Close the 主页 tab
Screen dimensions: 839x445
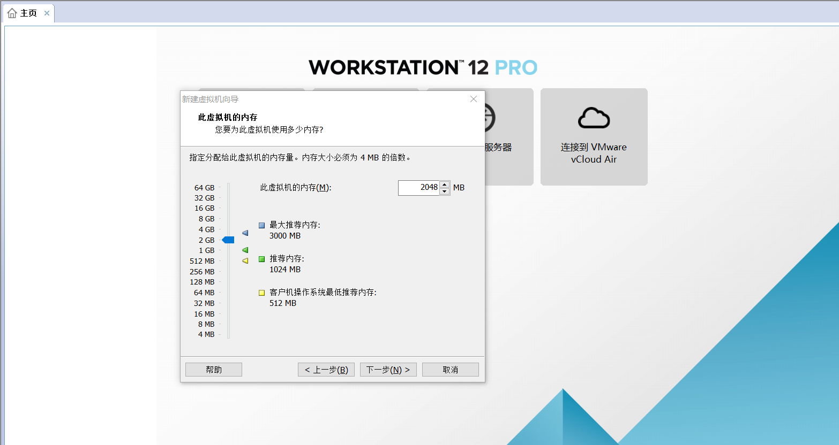click(47, 13)
